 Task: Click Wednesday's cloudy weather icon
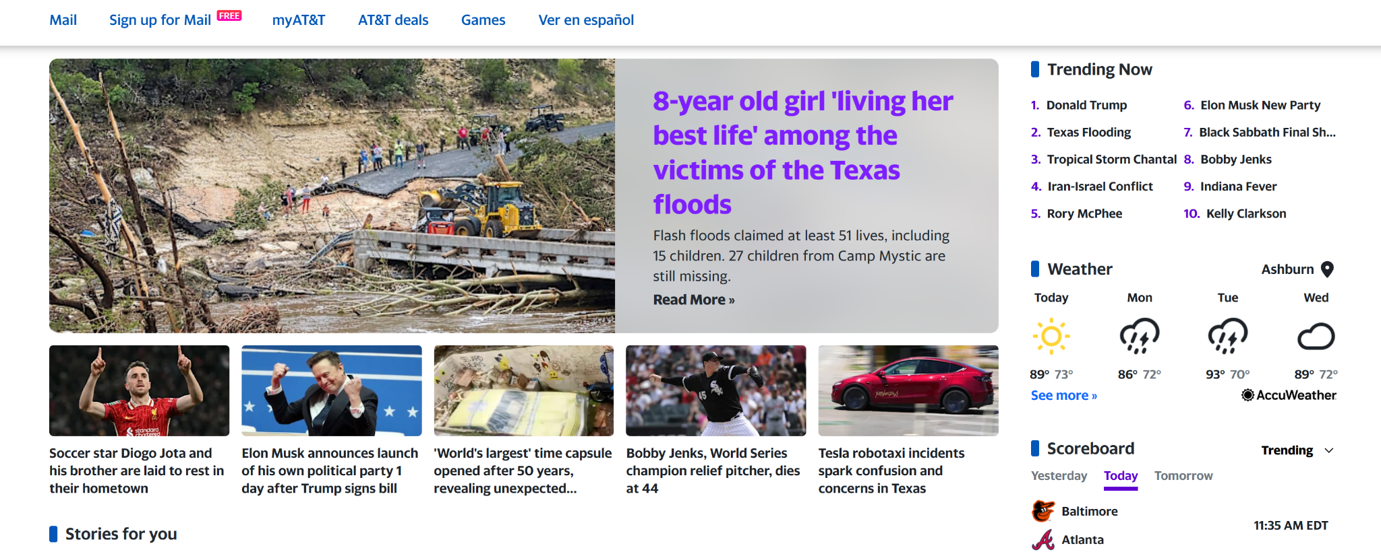coord(1316,337)
